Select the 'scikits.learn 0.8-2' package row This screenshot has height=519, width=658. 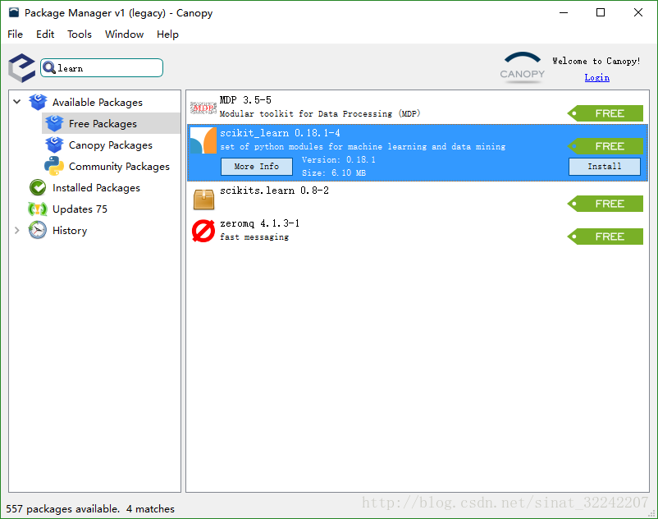(418, 199)
